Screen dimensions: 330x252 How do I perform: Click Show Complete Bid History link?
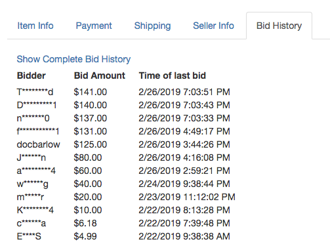point(73,59)
